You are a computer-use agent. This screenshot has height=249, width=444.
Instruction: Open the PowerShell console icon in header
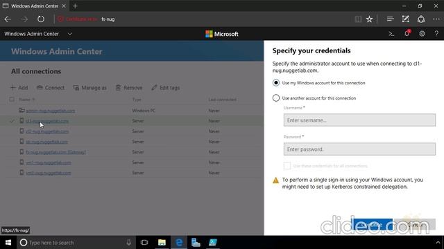tap(391, 34)
